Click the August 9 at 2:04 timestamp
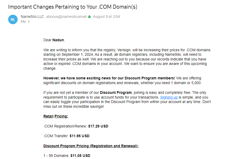Screen dimensions: 233x159 pyautogui.click(x=107, y=17)
